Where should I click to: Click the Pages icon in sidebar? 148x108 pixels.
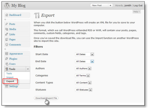coord(7,39)
